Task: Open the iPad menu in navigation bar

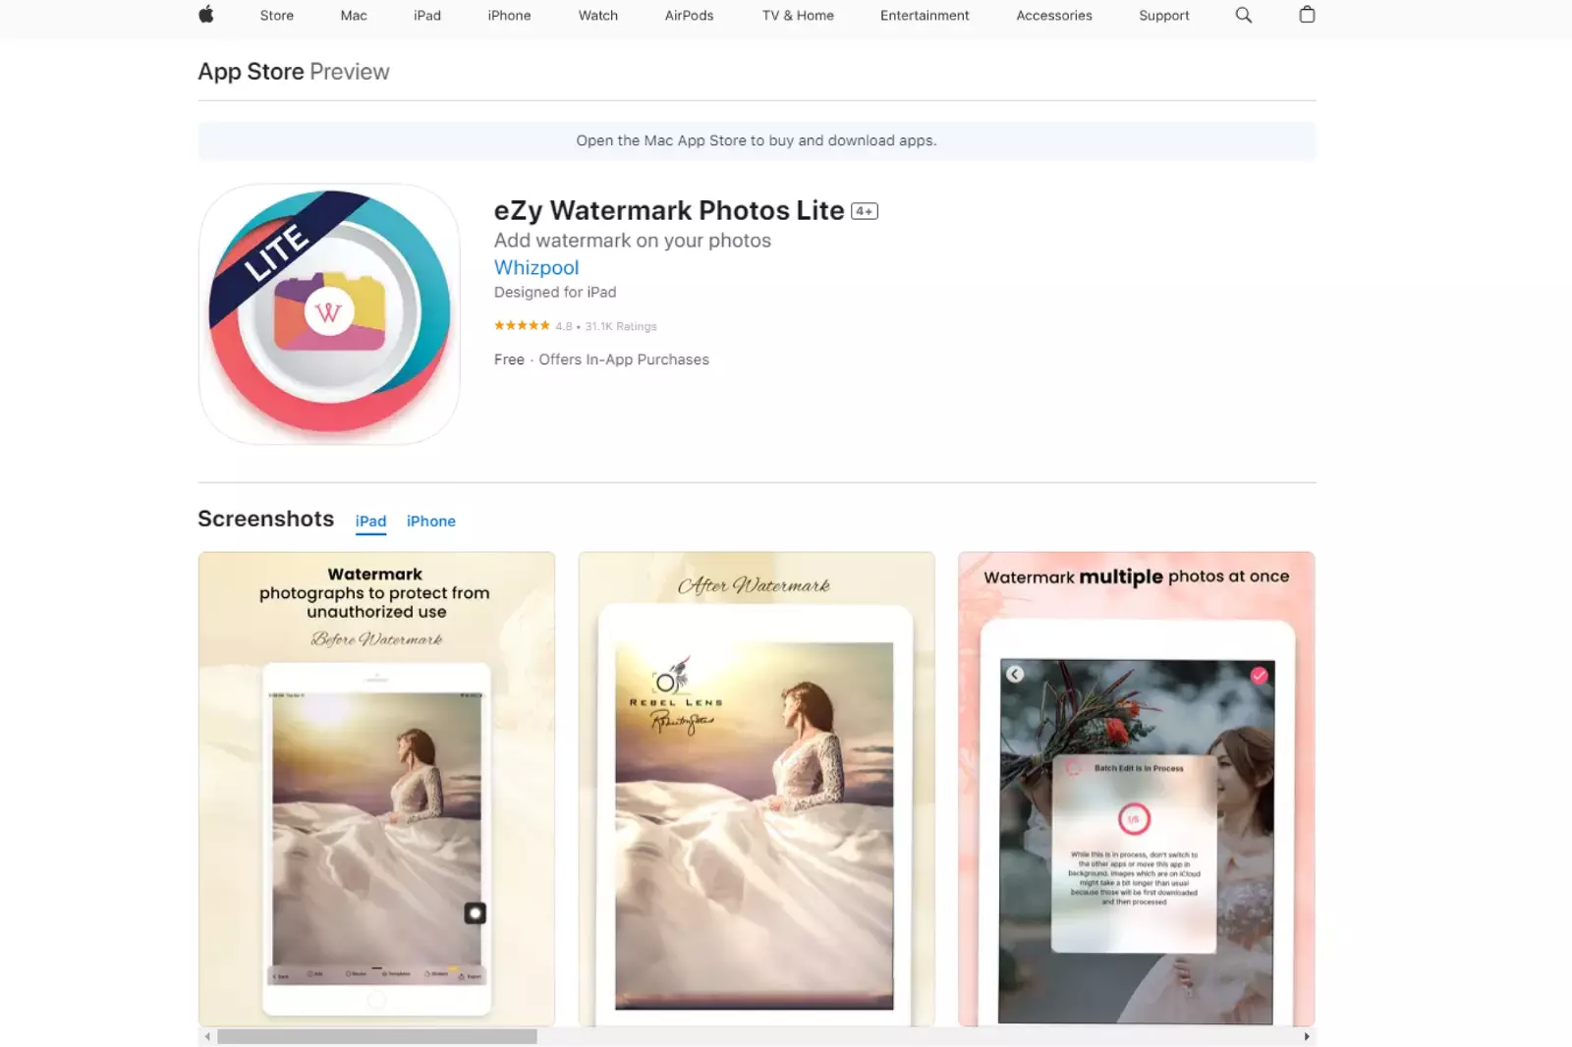Action: pyautogui.click(x=427, y=16)
